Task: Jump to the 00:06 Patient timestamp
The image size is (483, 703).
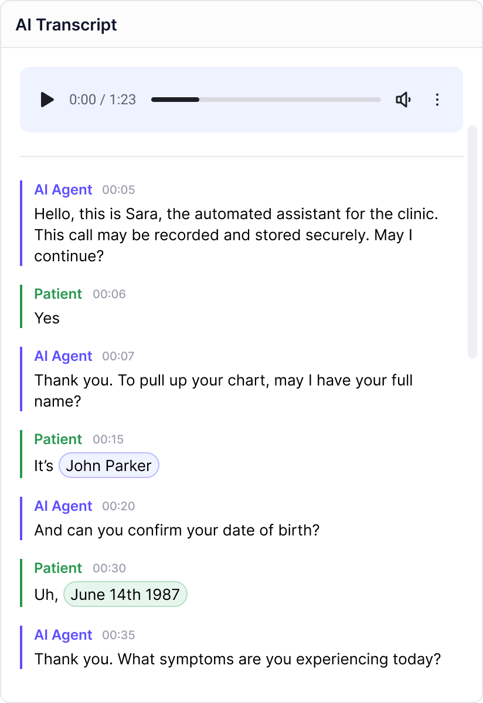Action: pyautogui.click(x=109, y=294)
